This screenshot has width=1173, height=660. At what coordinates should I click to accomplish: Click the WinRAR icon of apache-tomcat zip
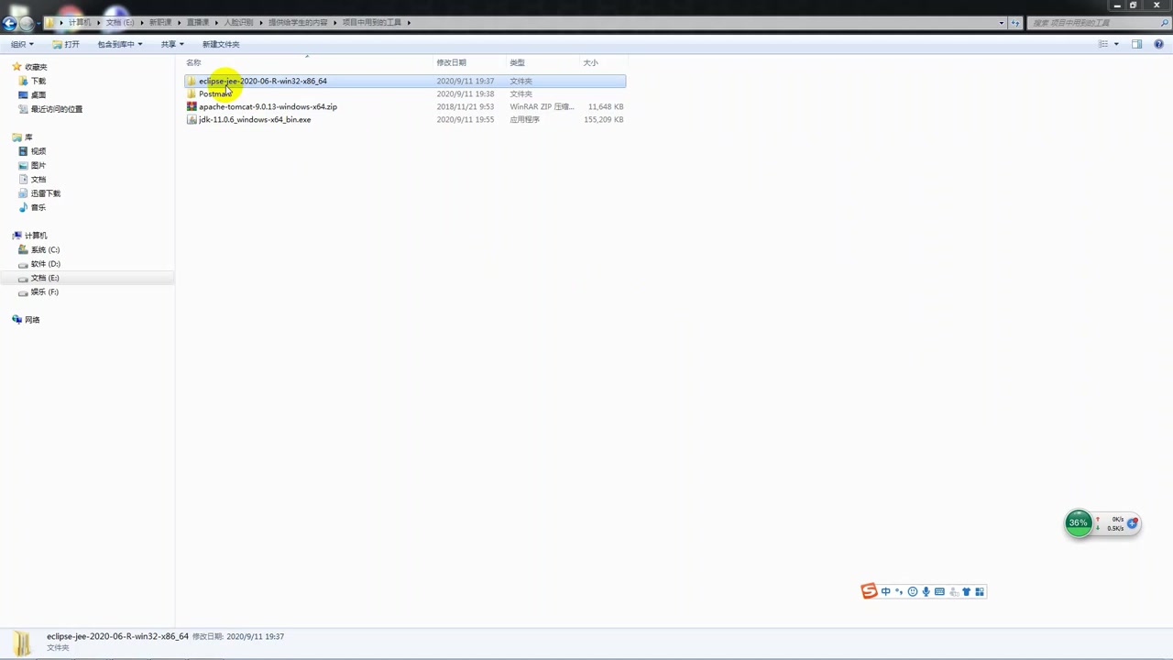click(x=192, y=106)
